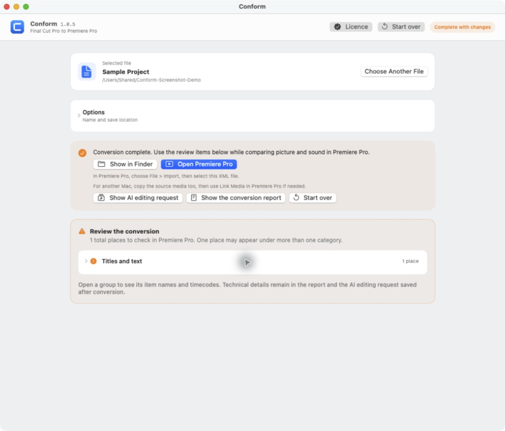Click the red close window button
This screenshot has height=431, width=505.
[7, 6]
